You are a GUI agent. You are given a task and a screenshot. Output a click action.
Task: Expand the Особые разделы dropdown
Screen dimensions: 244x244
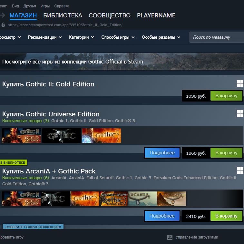tap(161, 37)
